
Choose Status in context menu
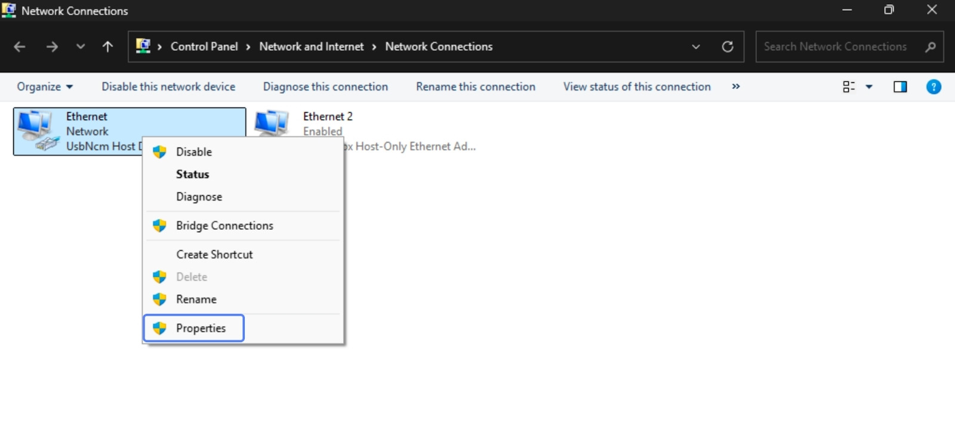(x=244, y=174)
